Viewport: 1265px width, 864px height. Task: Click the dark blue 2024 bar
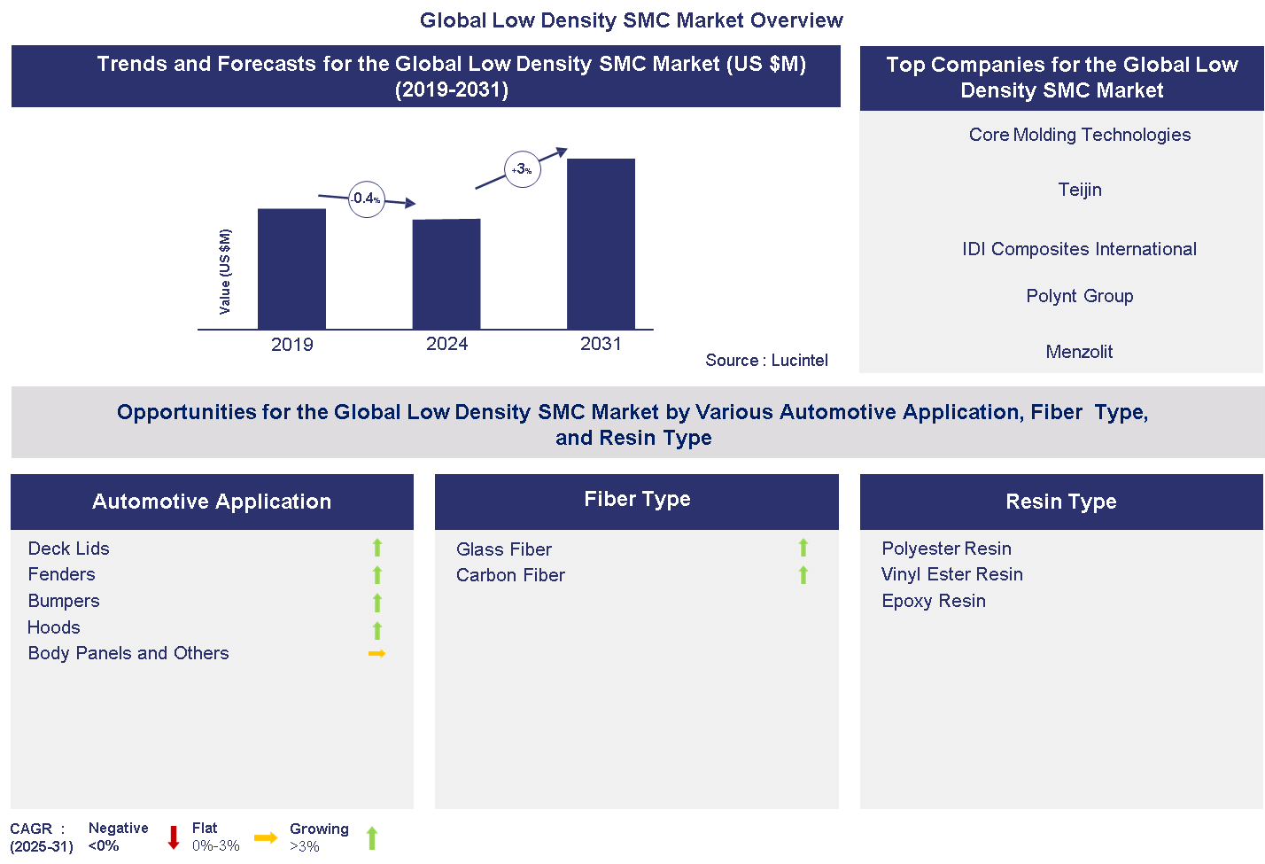click(446, 275)
